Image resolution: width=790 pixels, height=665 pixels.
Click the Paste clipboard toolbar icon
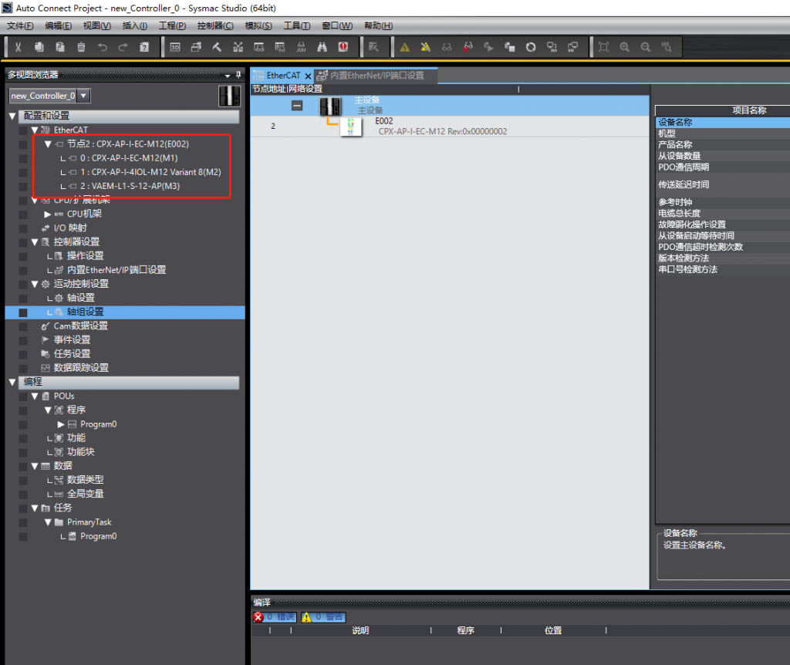60,47
